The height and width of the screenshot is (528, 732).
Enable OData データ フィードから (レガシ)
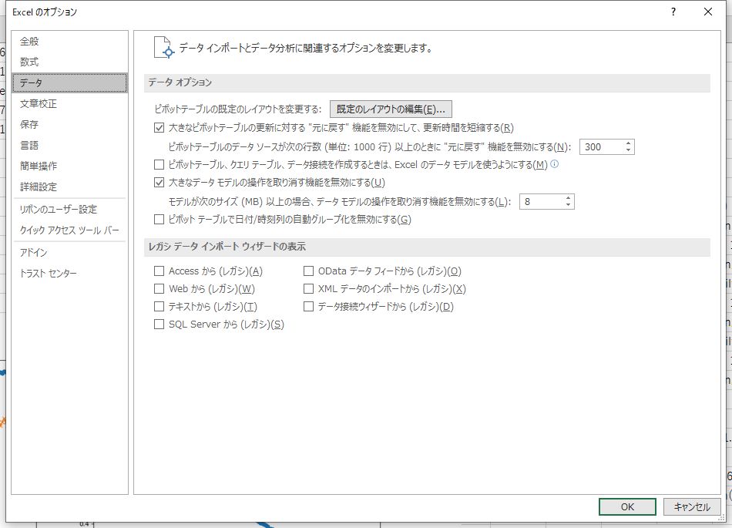[x=308, y=271]
